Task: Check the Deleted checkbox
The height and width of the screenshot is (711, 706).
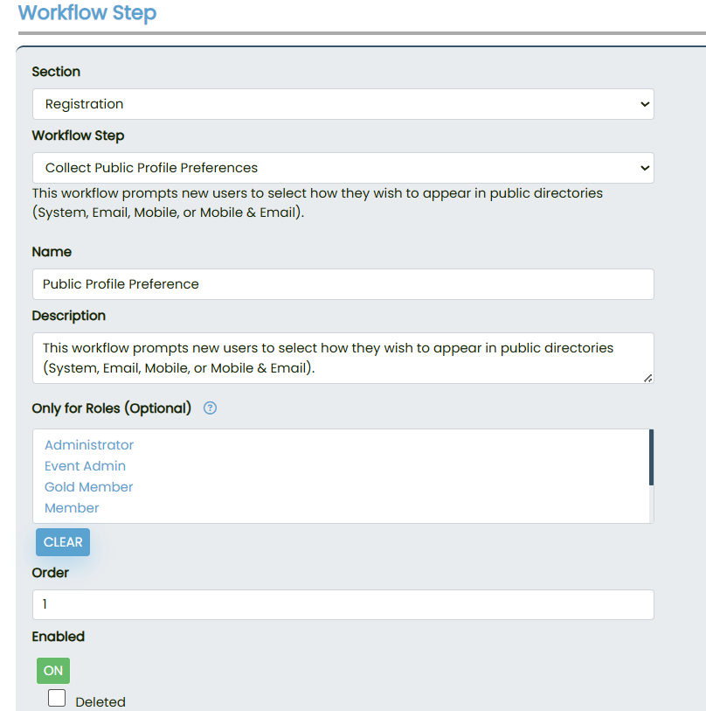Action: pyautogui.click(x=57, y=698)
